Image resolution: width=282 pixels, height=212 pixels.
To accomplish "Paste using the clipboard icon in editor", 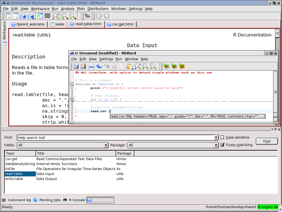I will click(129, 66).
